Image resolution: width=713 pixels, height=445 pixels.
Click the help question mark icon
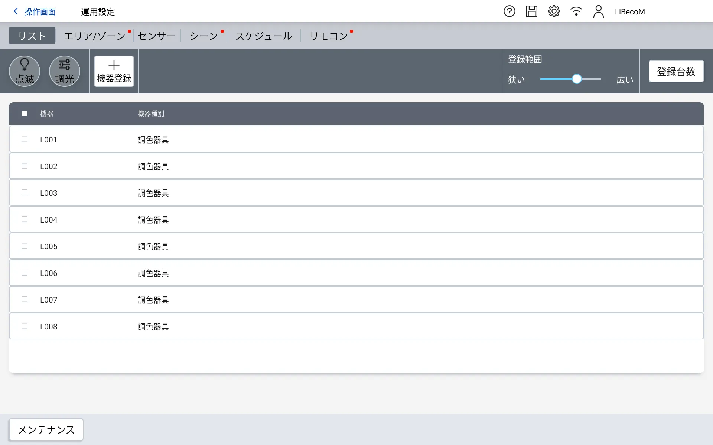click(509, 11)
